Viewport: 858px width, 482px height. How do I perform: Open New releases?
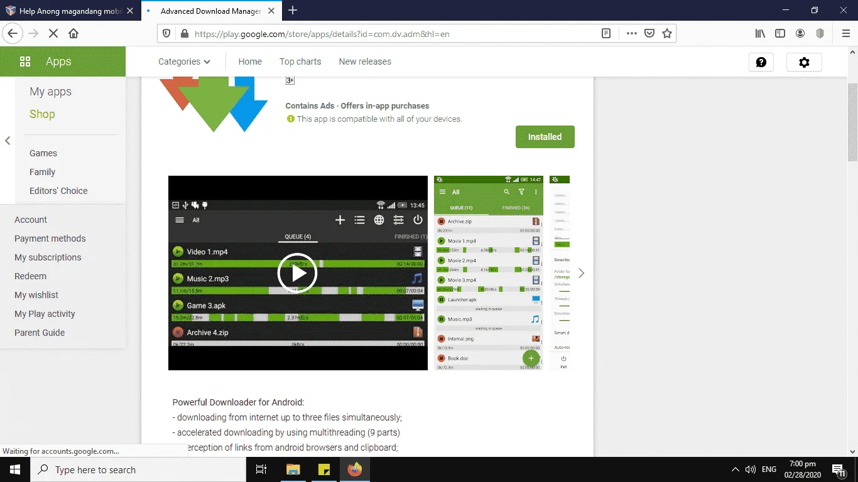pyautogui.click(x=365, y=62)
